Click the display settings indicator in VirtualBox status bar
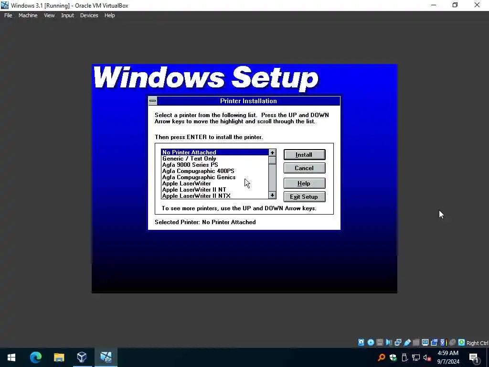This screenshot has height=367, width=489. (425, 342)
